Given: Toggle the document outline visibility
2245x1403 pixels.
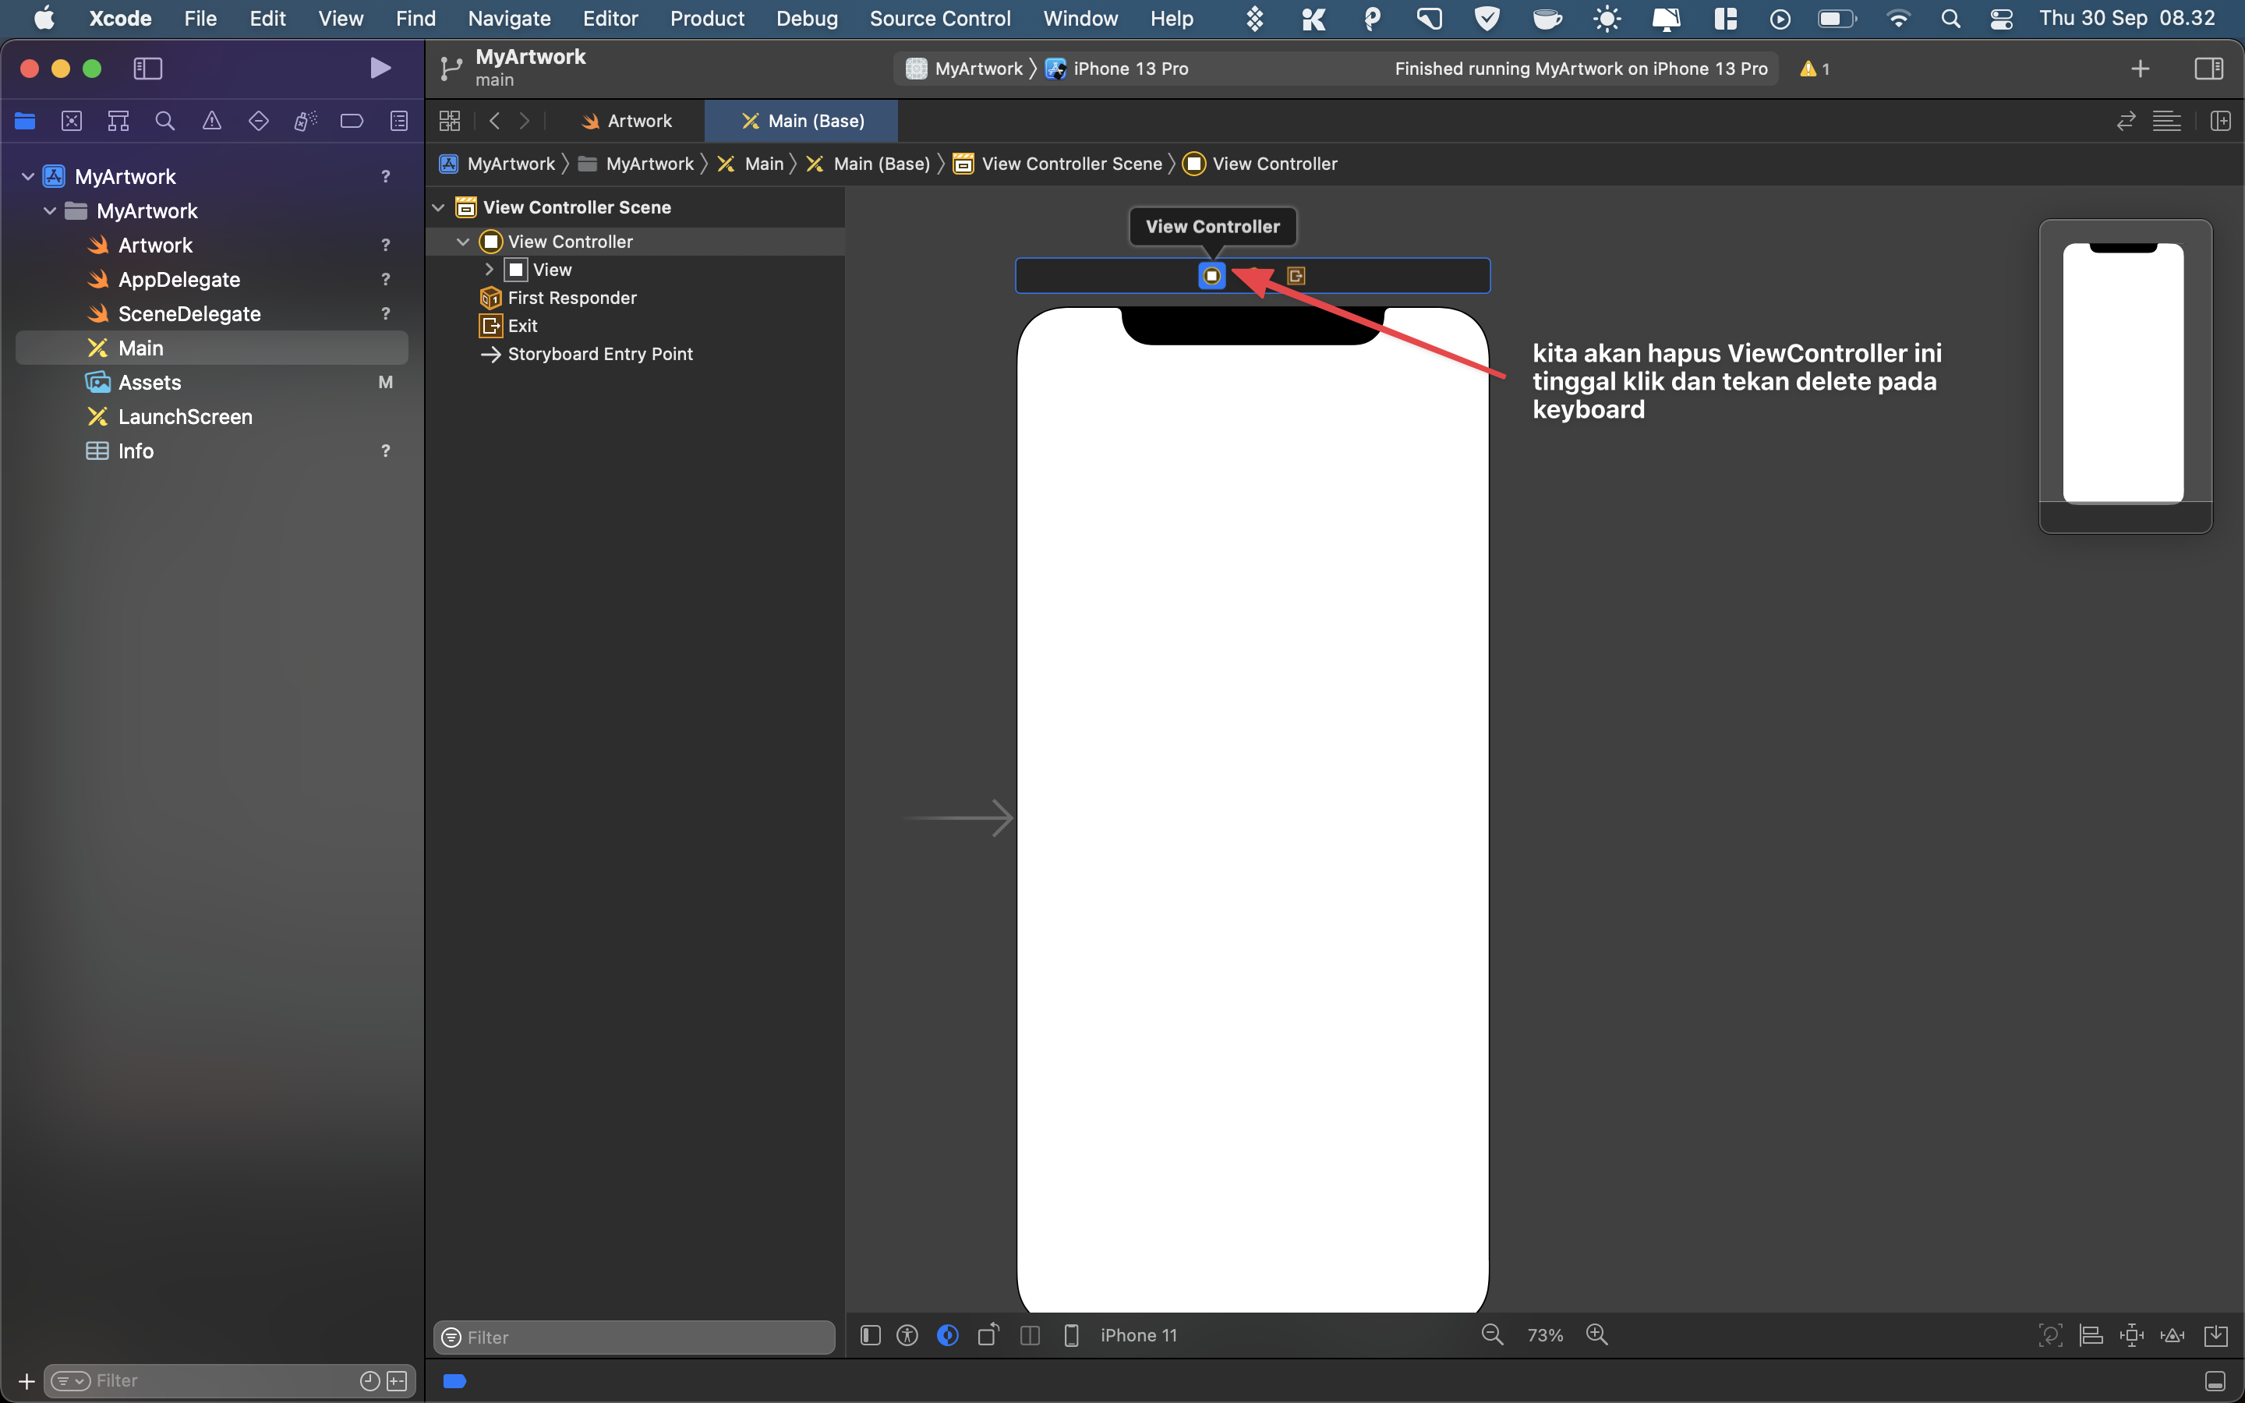Looking at the screenshot, I should [870, 1335].
